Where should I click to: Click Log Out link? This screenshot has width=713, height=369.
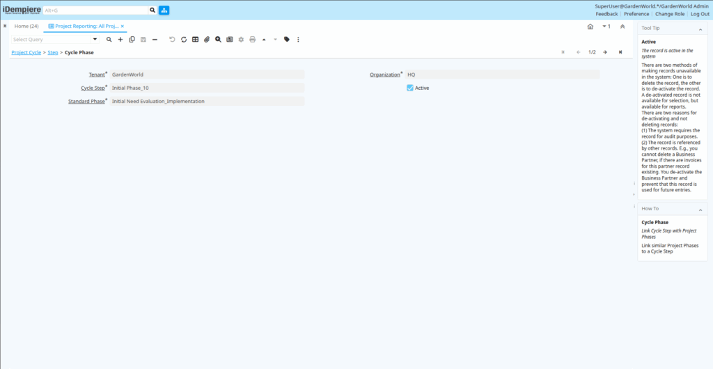(x=700, y=14)
